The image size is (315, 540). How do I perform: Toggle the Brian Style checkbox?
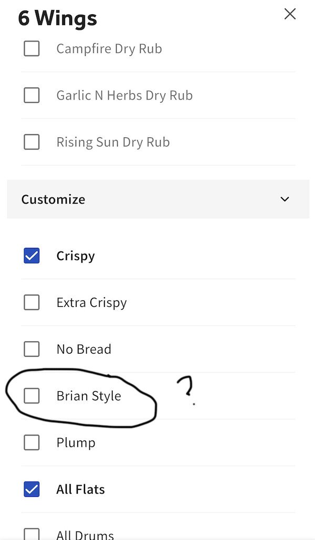click(31, 396)
